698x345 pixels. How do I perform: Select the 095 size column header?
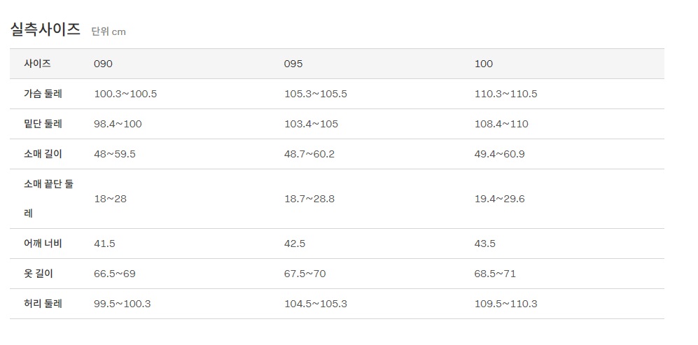(x=293, y=64)
